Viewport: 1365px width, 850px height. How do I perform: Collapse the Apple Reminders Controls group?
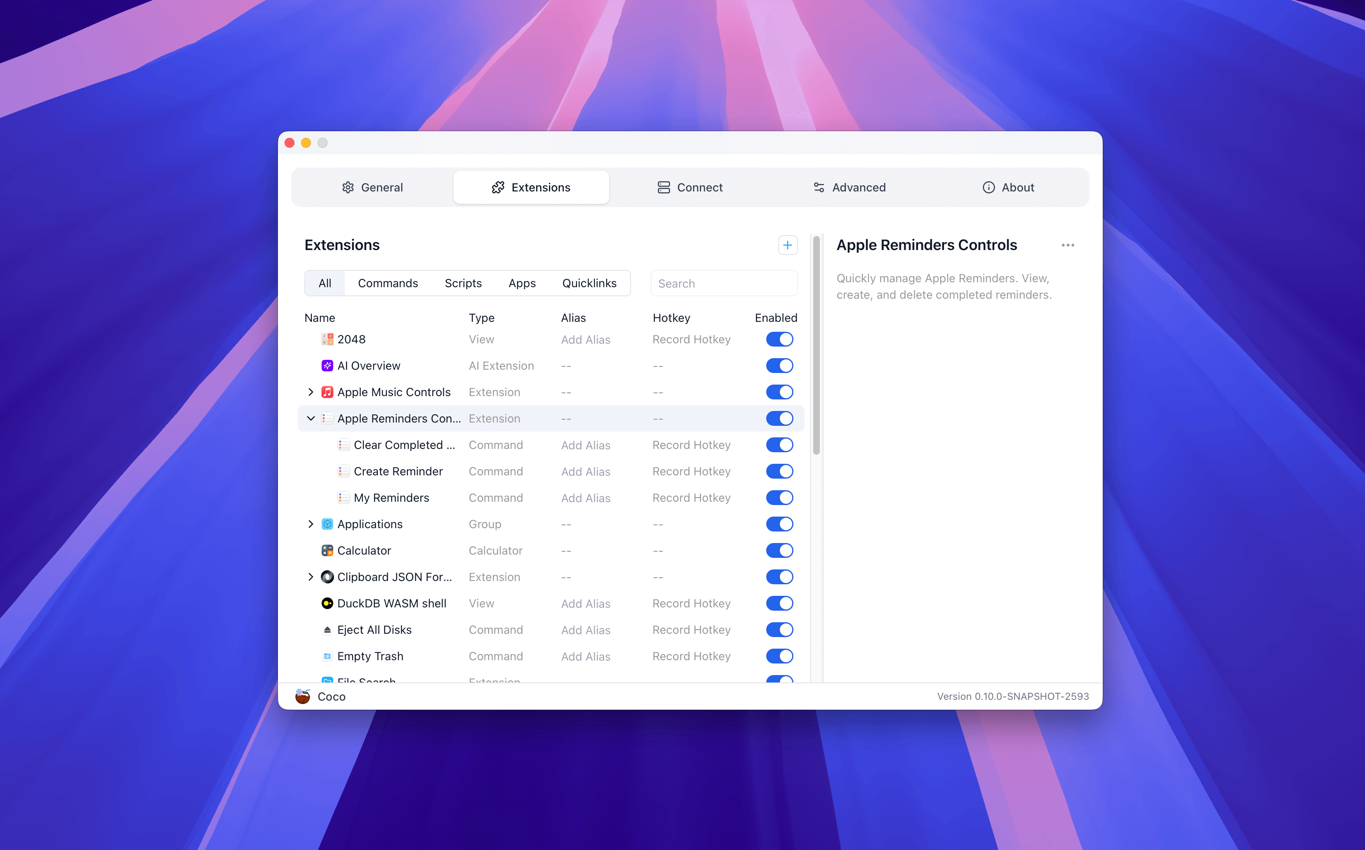pyautogui.click(x=311, y=418)
